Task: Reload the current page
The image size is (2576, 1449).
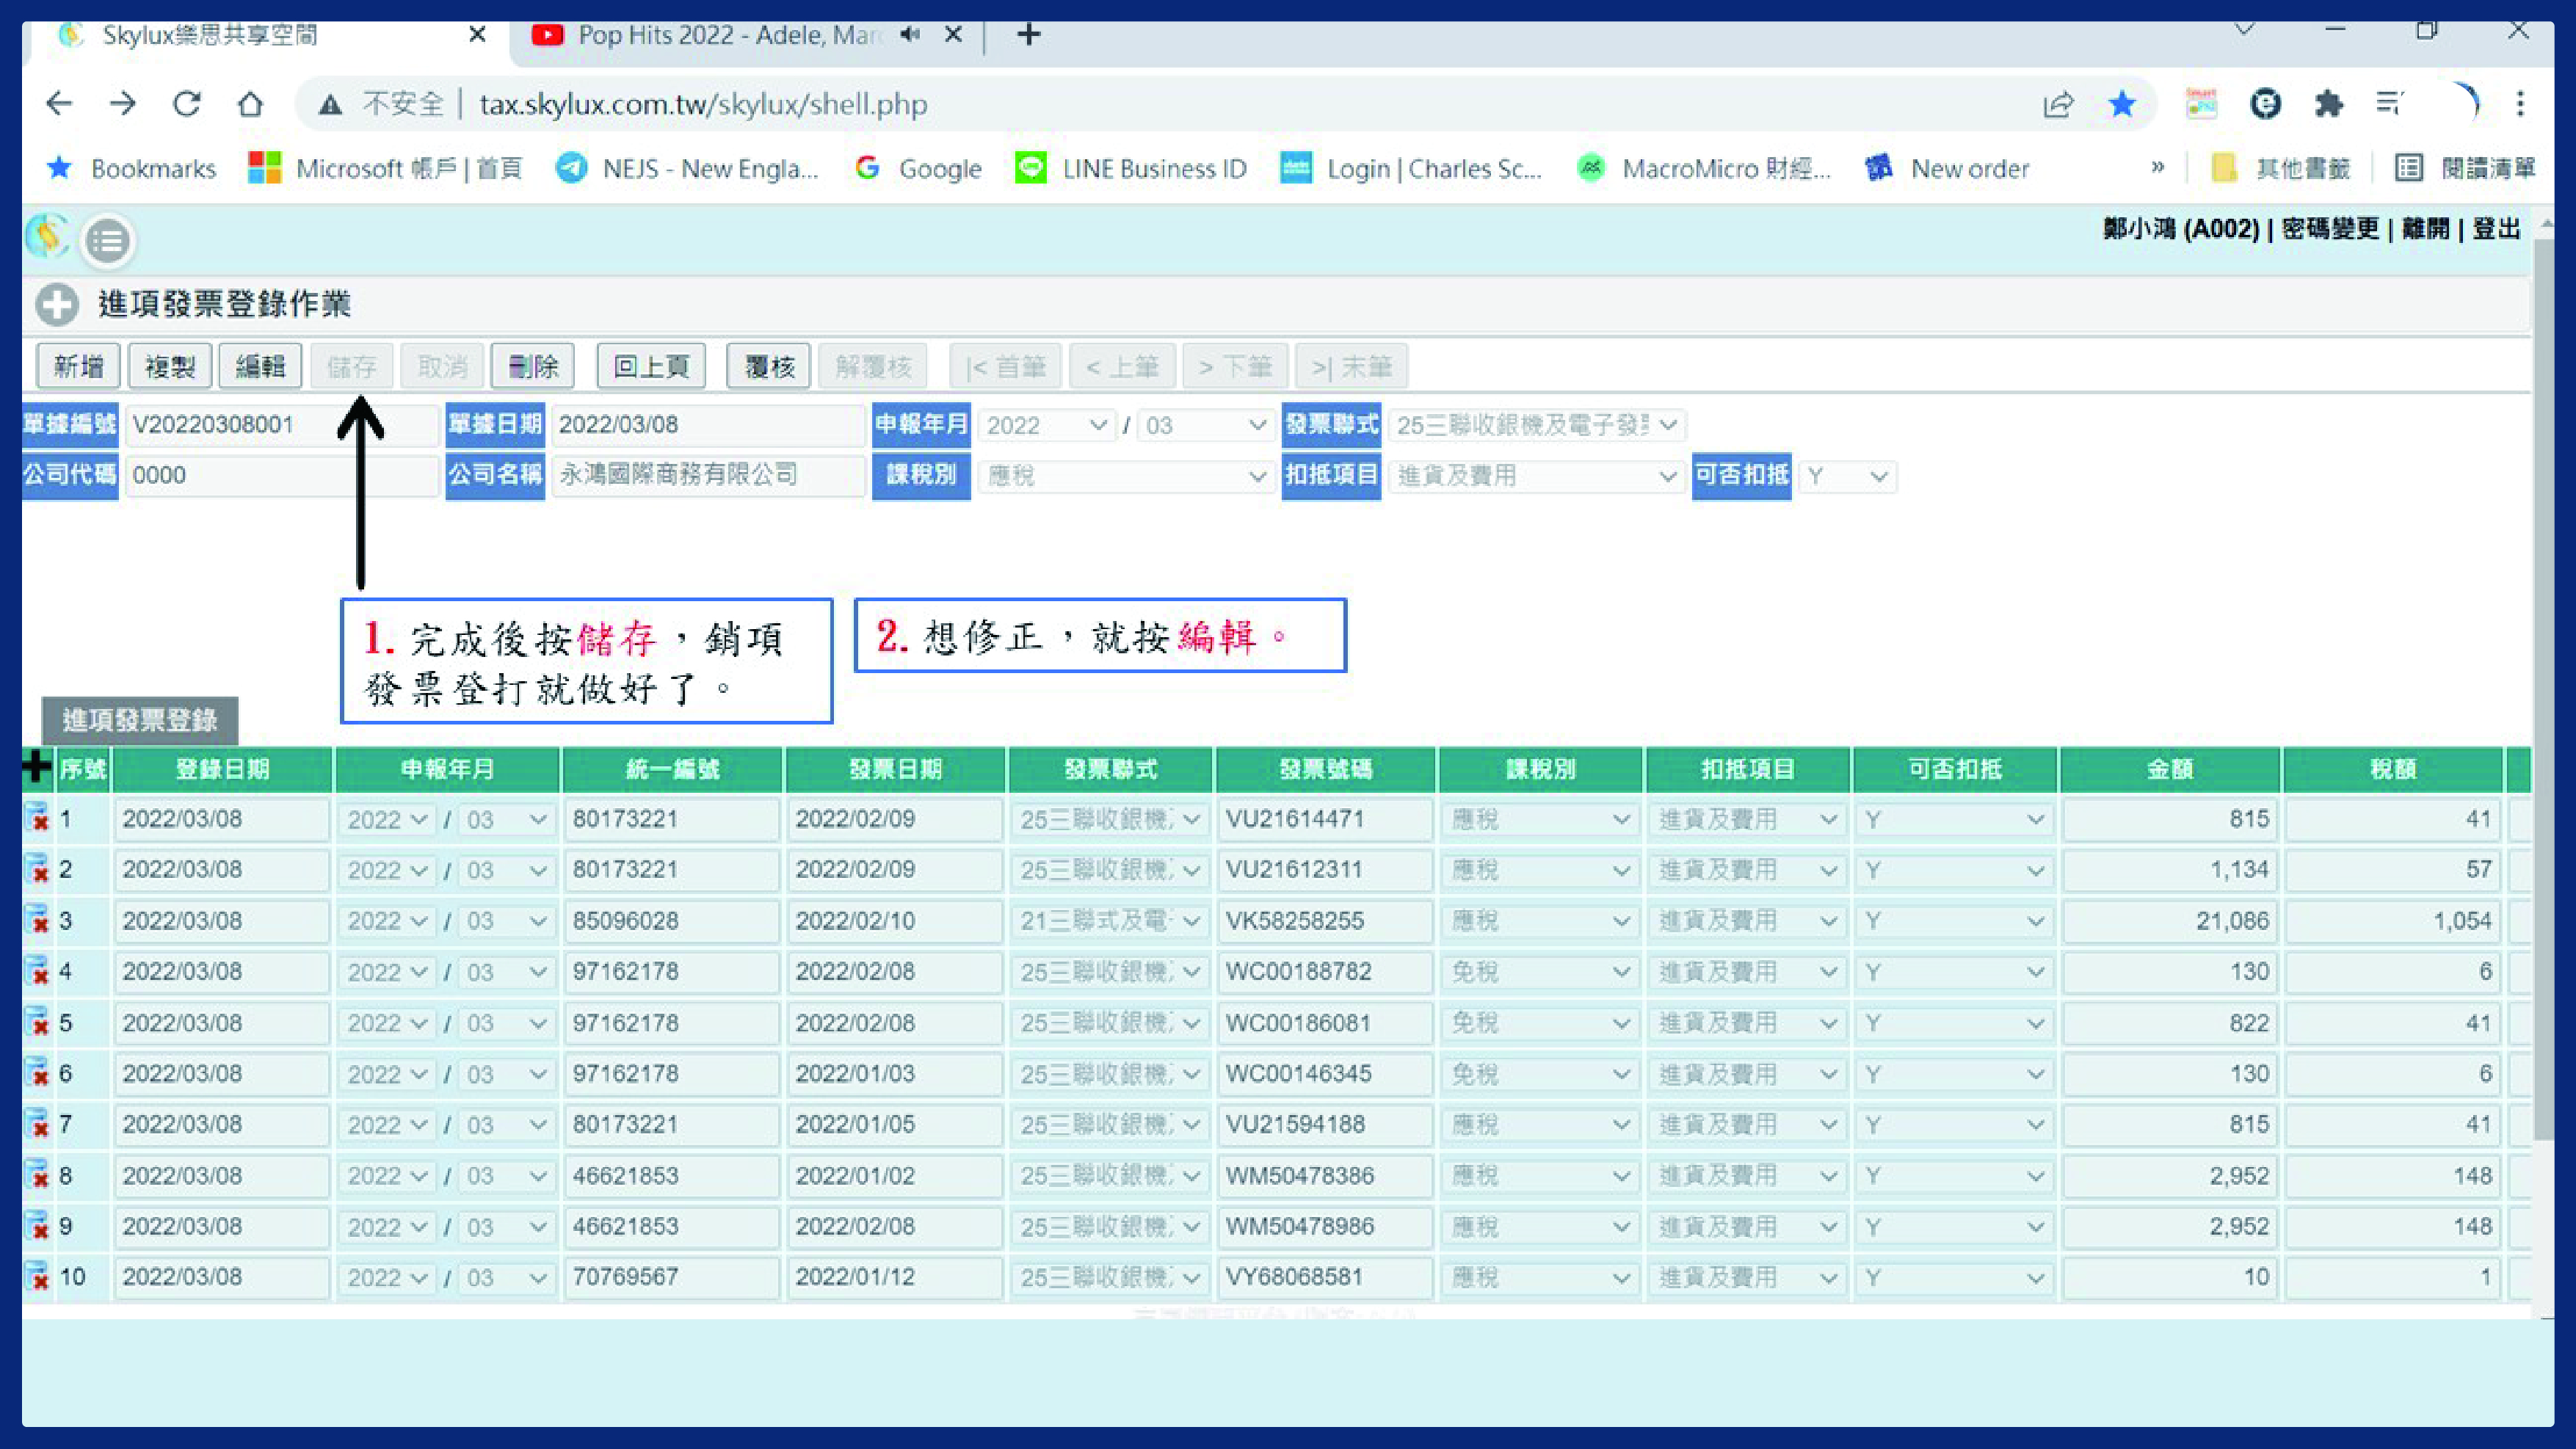Action: (x=187, y=104)
